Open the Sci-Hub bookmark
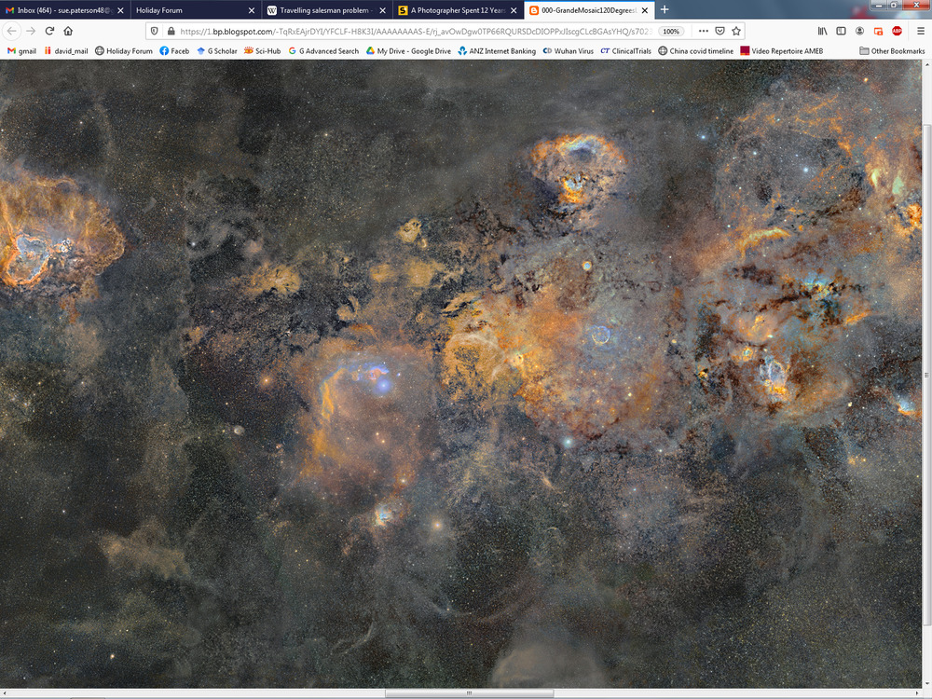Viewport: 932px width, 699px height. [262, 51]
